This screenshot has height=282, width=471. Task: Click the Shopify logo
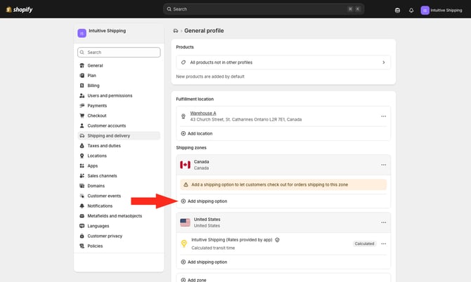tap(19, 10)
